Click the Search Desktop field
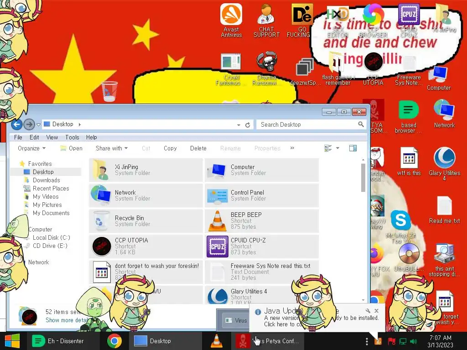The height and width of the screenshot is (350, 467). (x=311, y=124)
